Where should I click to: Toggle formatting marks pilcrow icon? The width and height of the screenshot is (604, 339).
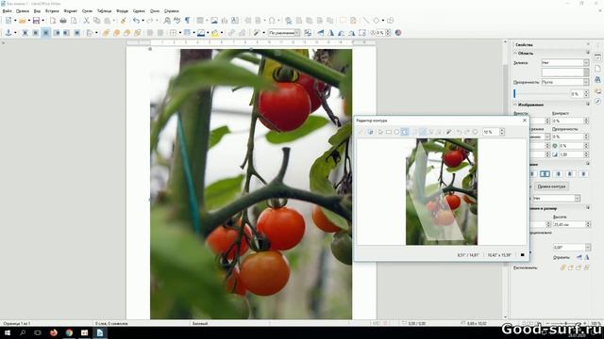point(187,21)
